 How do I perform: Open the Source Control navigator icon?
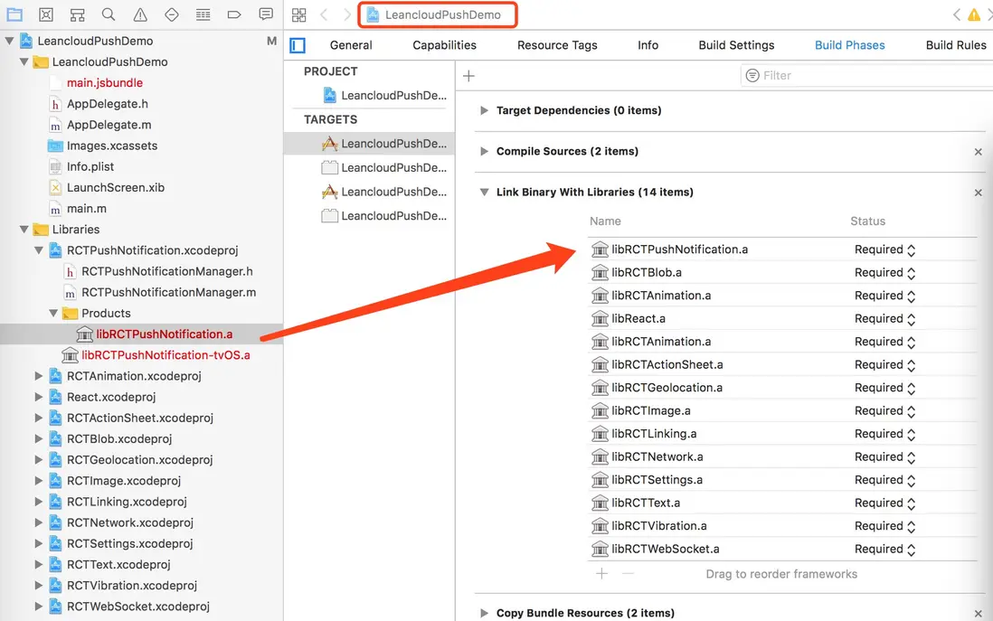click(x=45, y=14)
